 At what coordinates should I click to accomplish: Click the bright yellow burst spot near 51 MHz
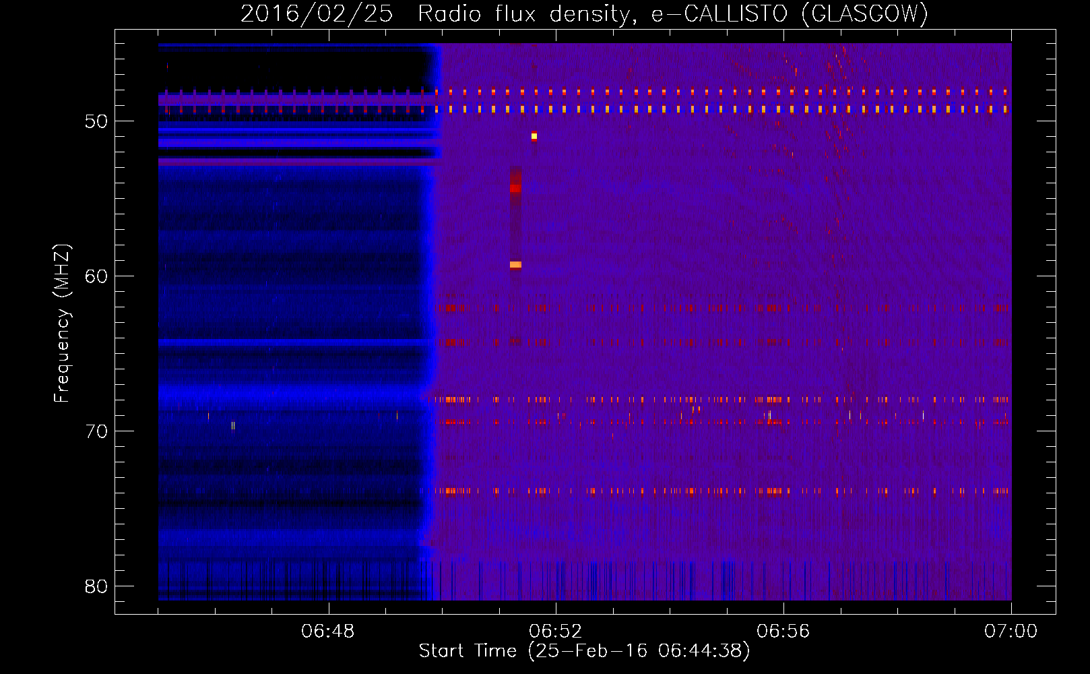pyautogui.click(x=534, y=136)
